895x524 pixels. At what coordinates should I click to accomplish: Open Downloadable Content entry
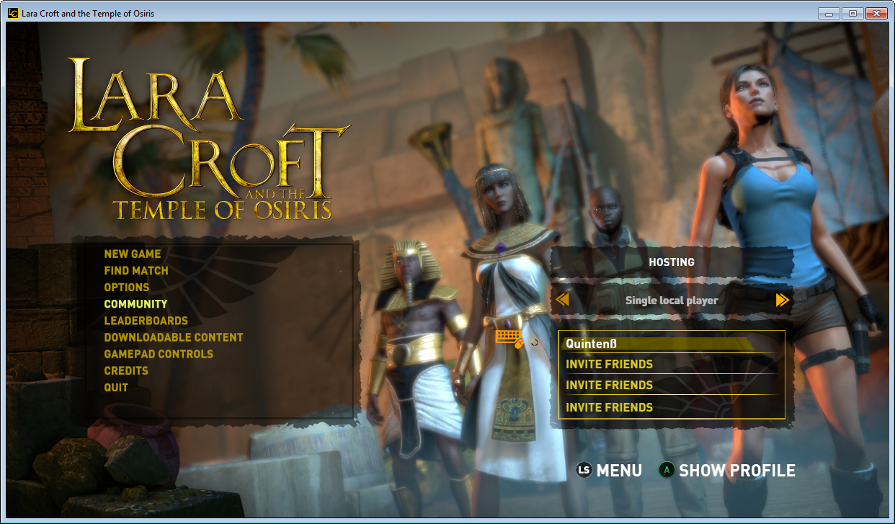click(174, 337)
